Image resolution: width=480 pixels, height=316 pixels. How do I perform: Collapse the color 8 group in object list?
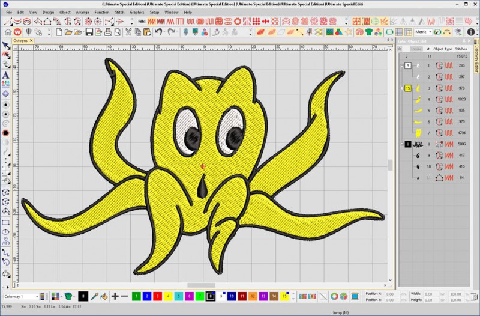pos(402,144)
